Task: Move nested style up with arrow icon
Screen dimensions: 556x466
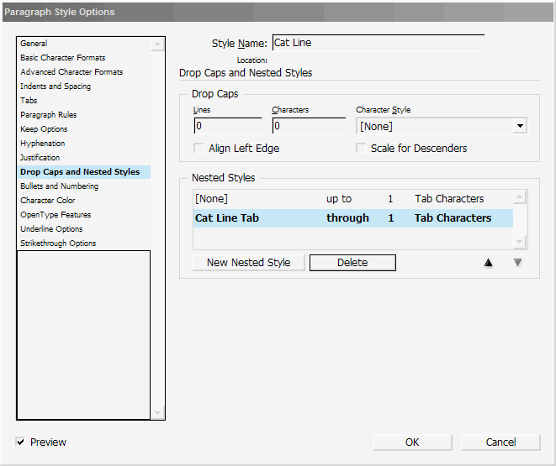Action: tap(488, 263)
